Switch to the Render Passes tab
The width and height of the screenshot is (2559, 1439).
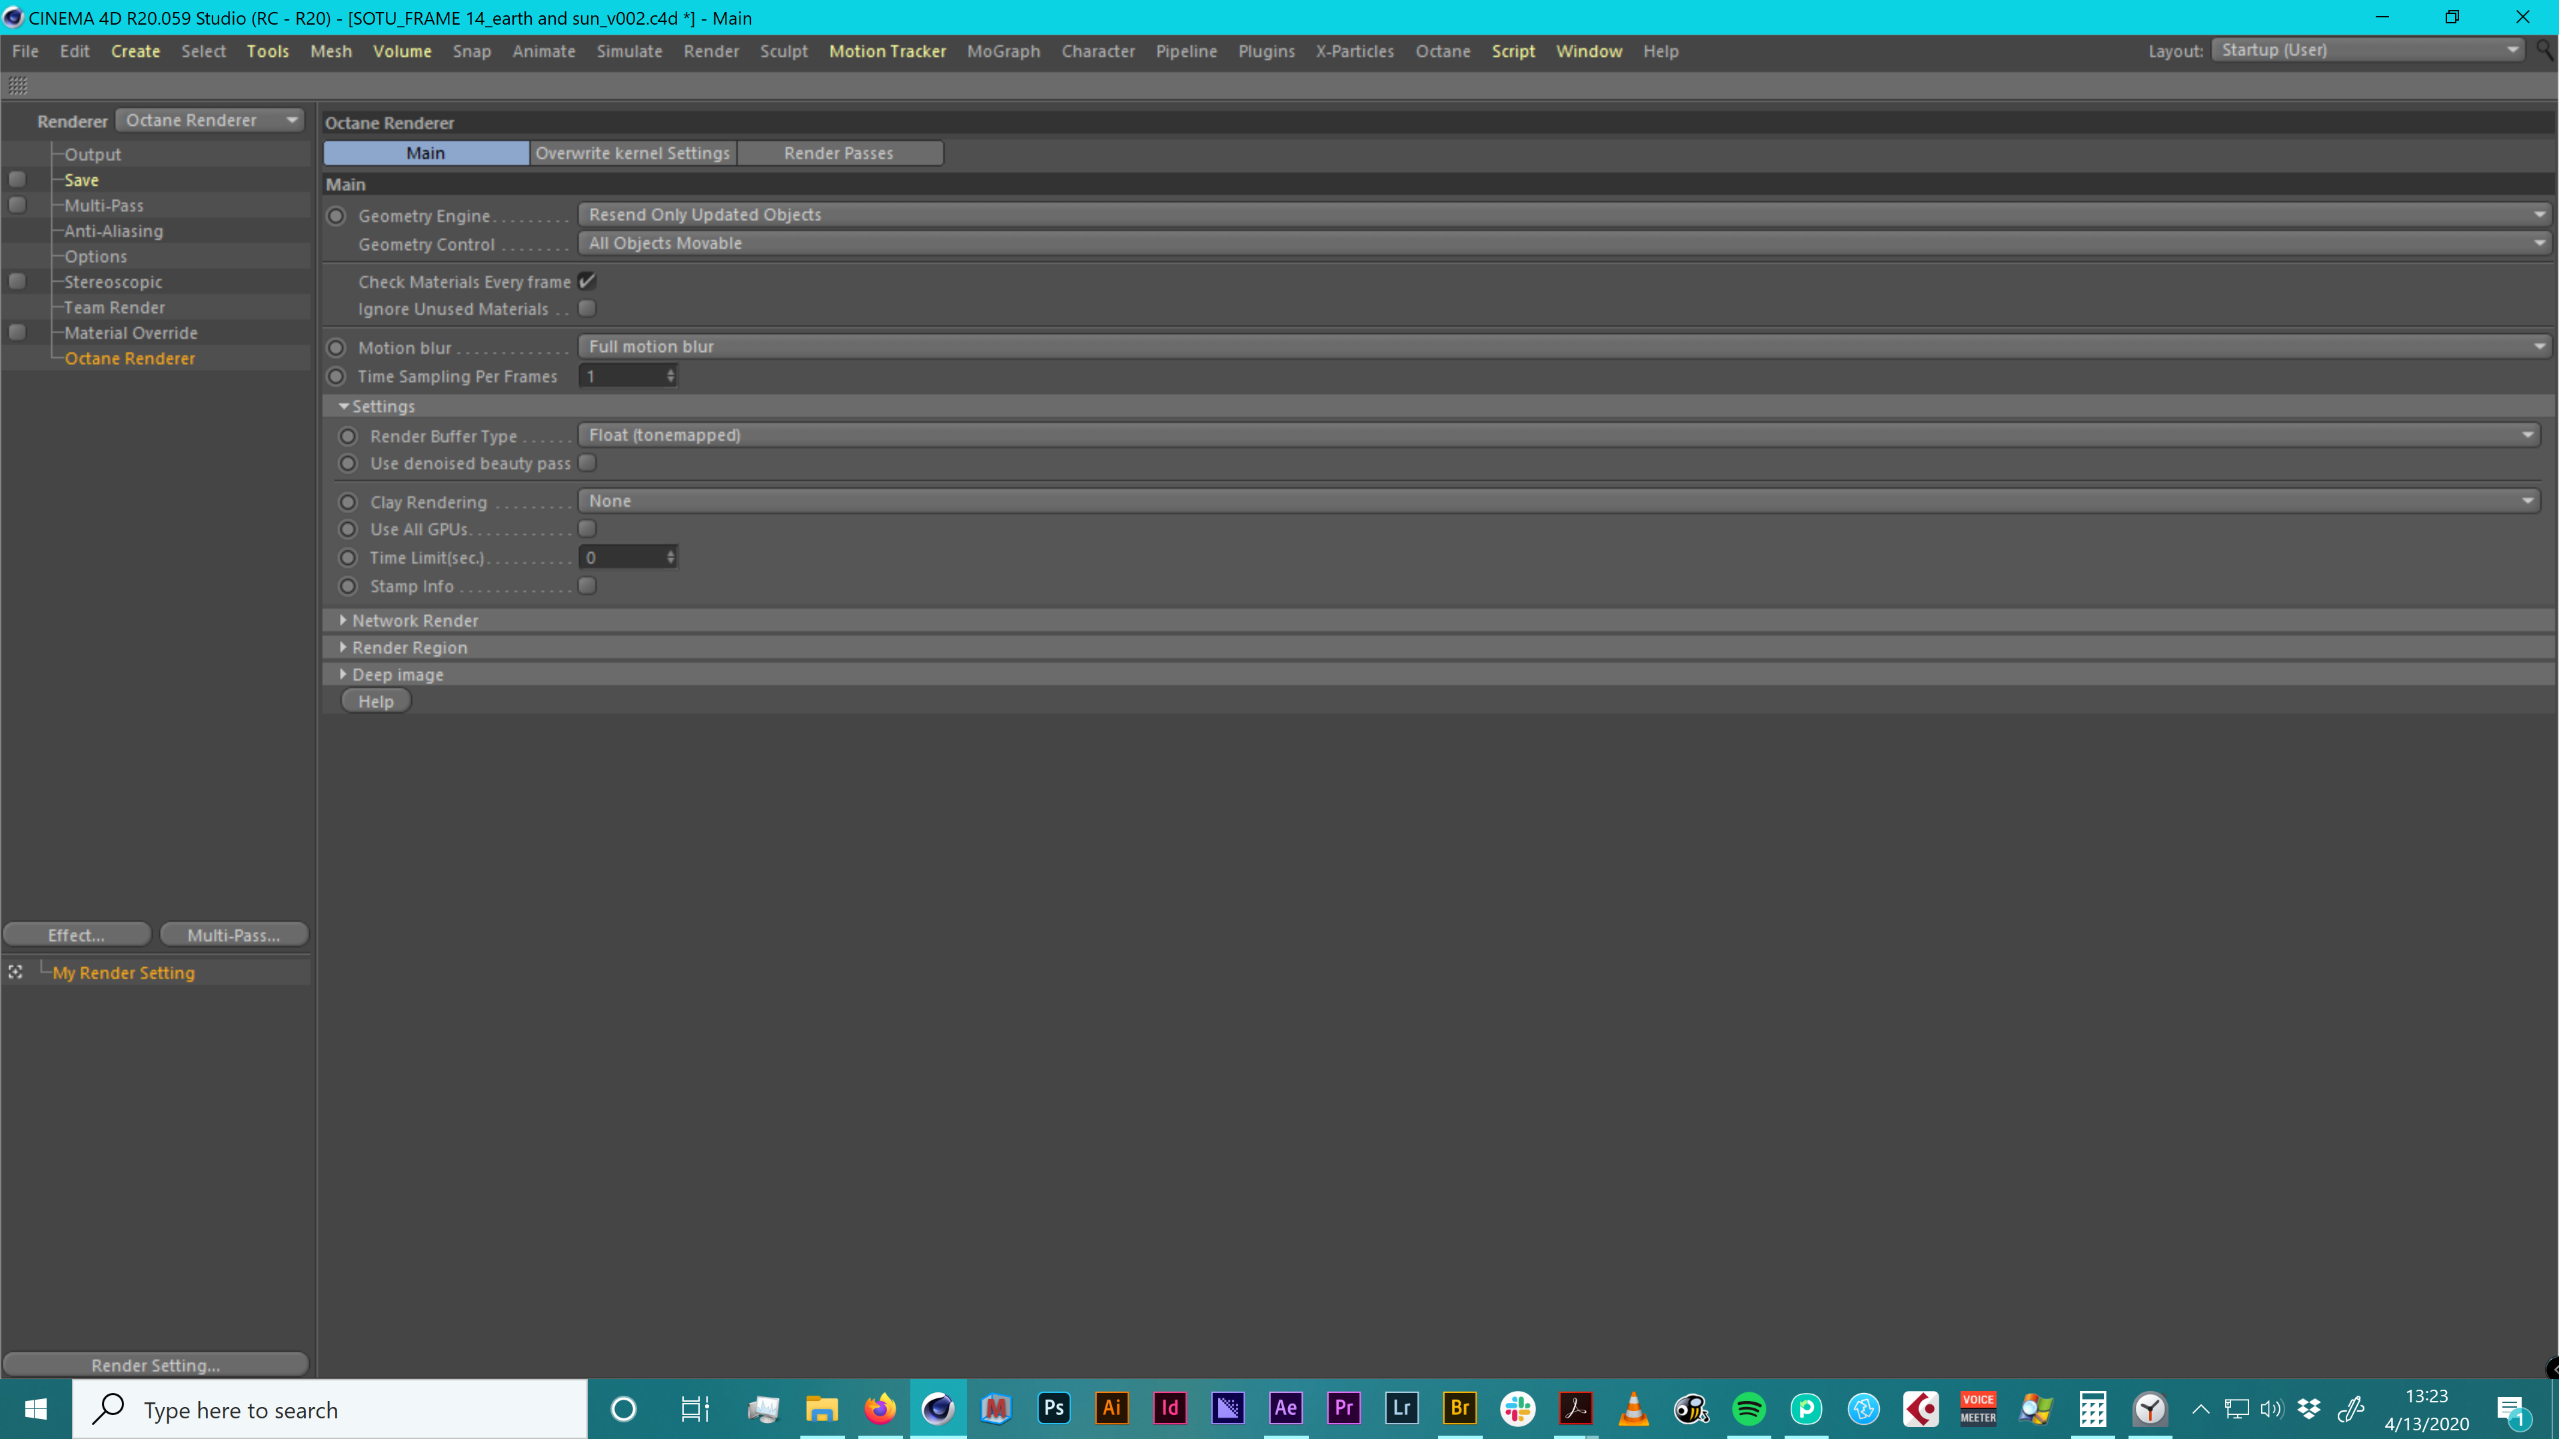click(838, 153)
